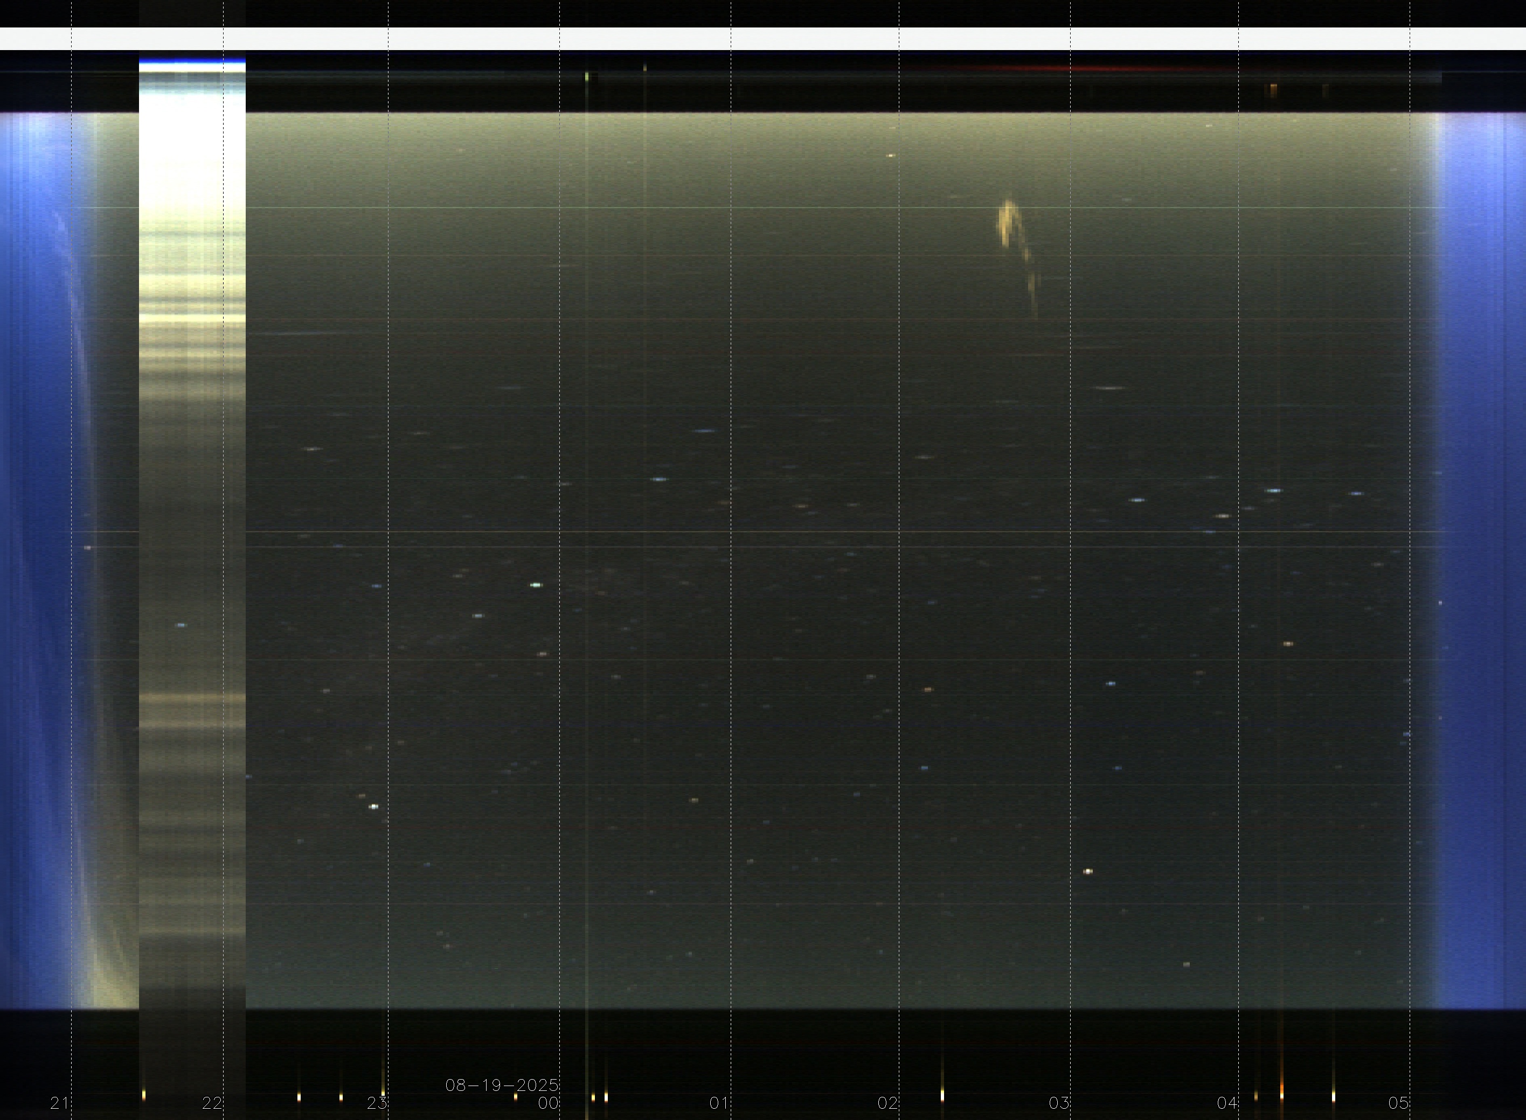Viewport: 1526px width, 1120px height.
Task: Select the 23 hour timeline label
Action: 377,1103
